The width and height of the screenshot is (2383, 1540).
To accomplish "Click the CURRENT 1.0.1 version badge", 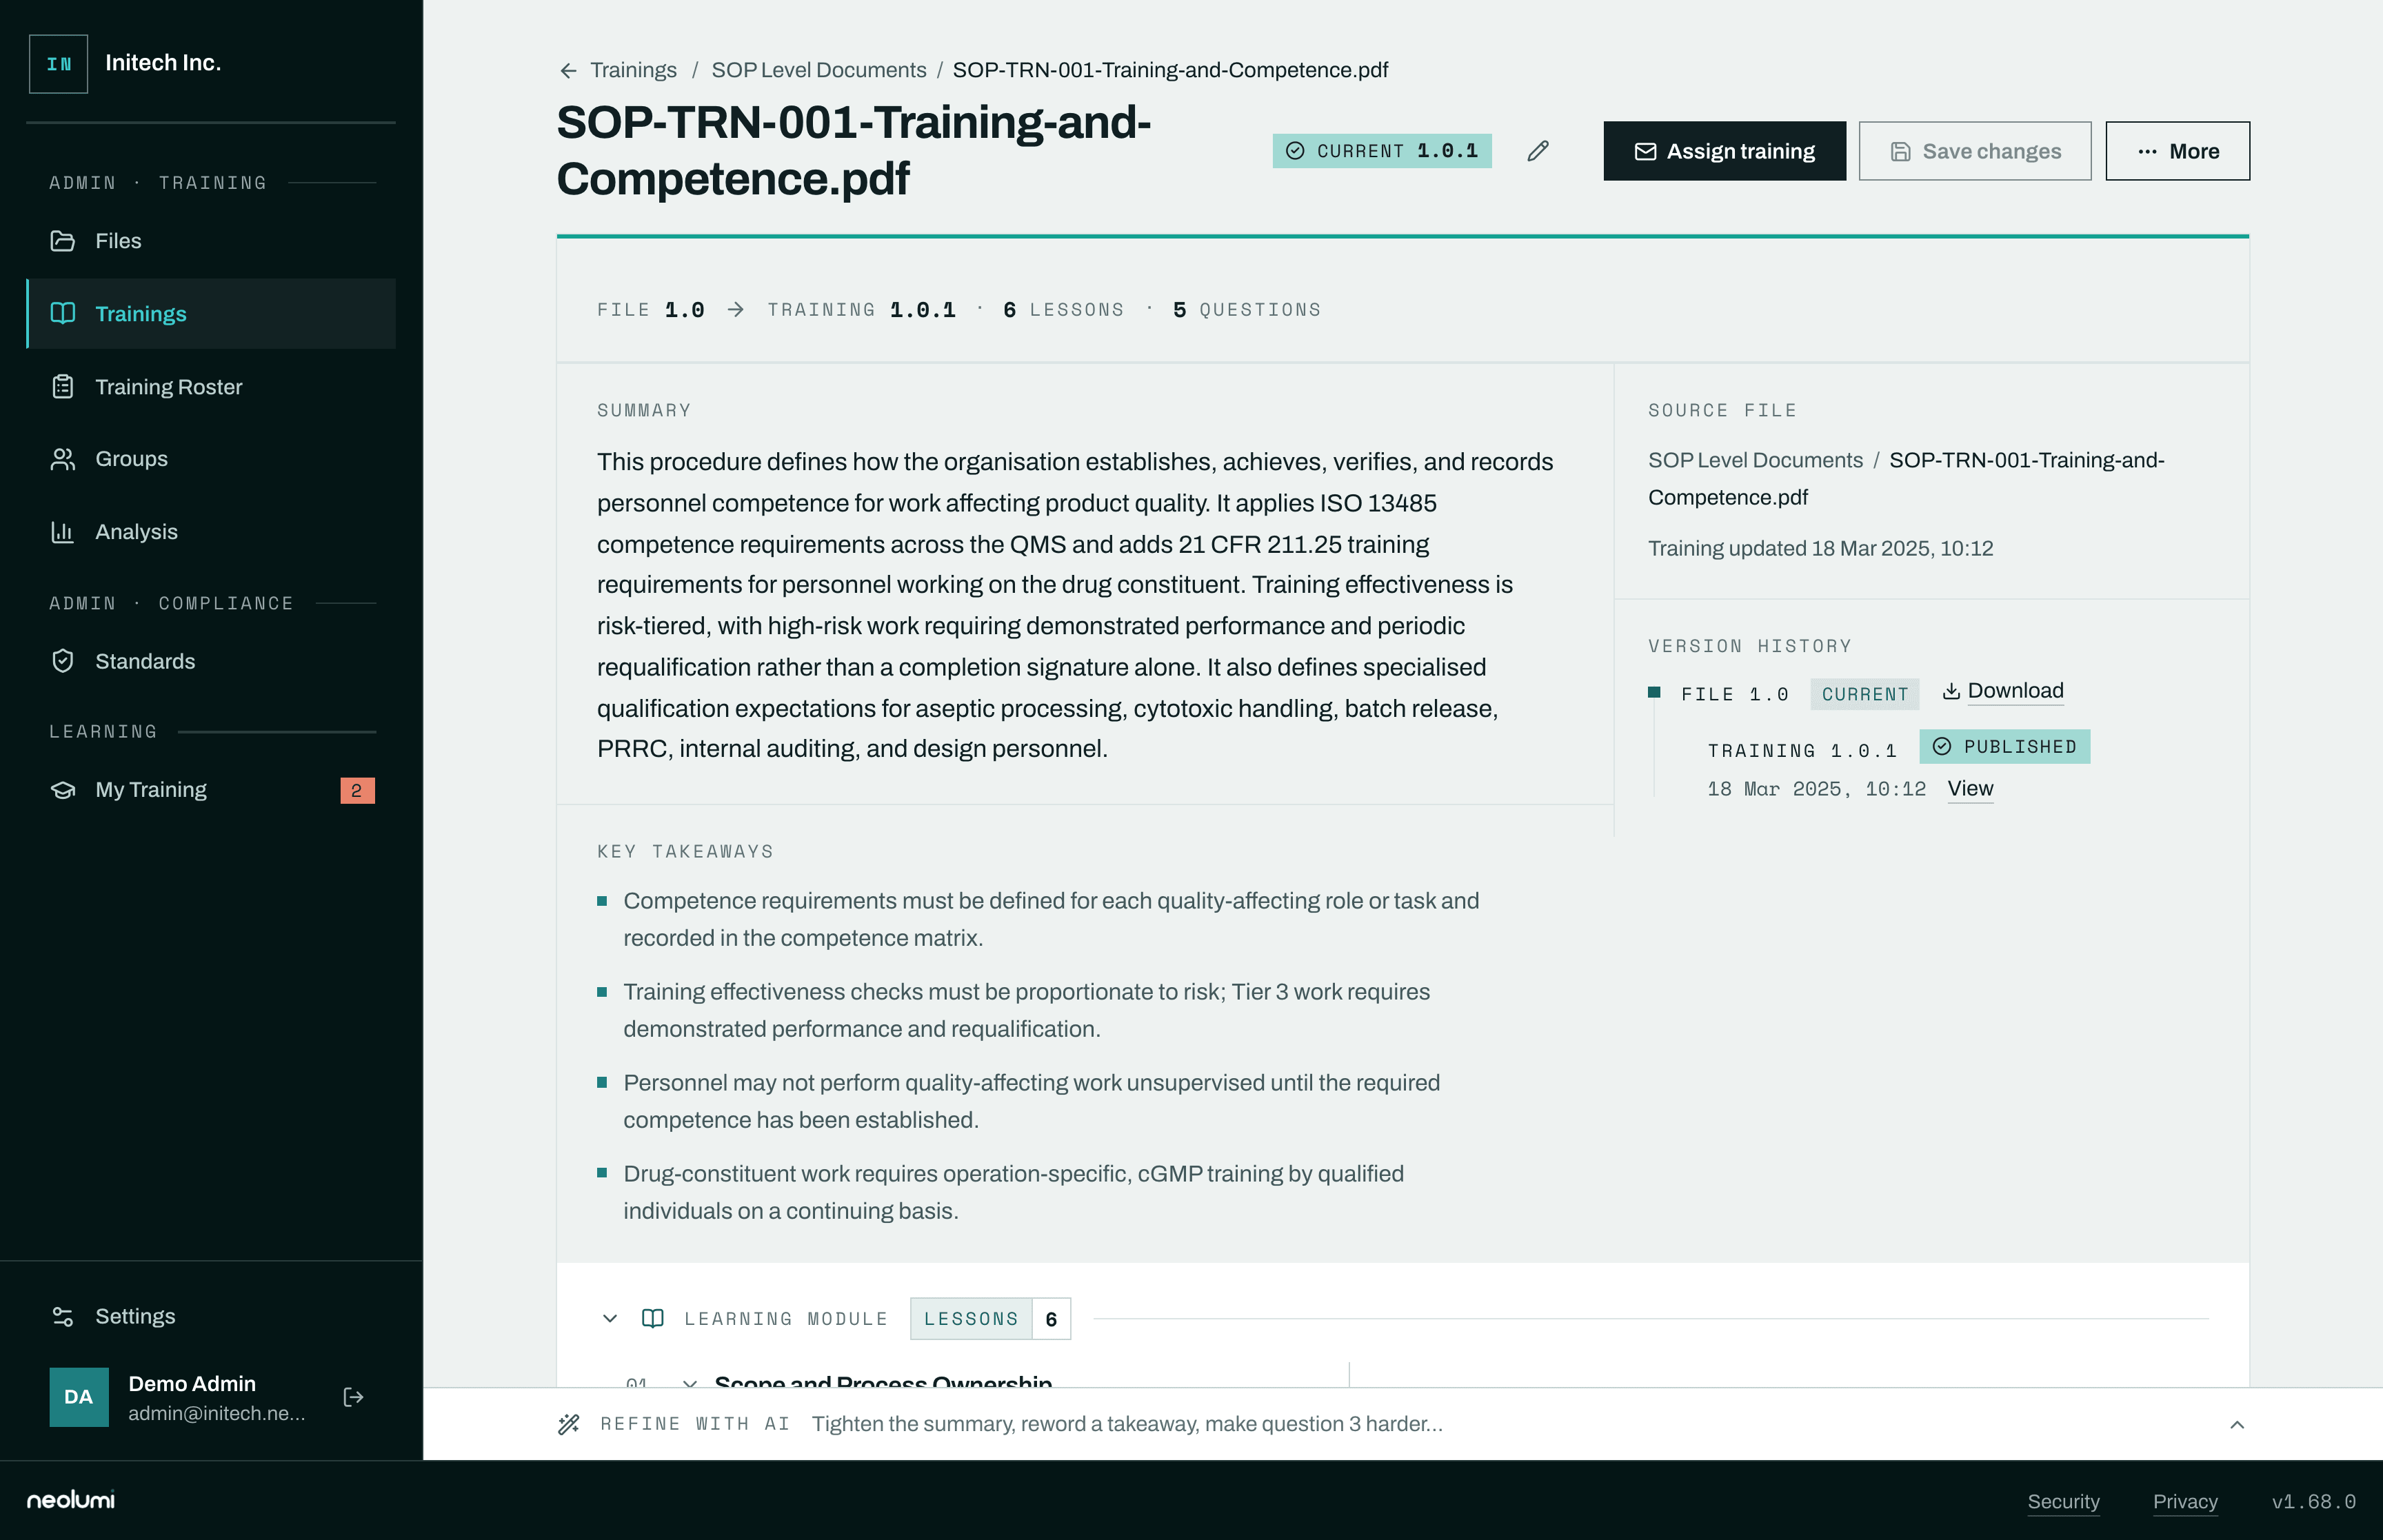I will click(x=1382, y=151).
